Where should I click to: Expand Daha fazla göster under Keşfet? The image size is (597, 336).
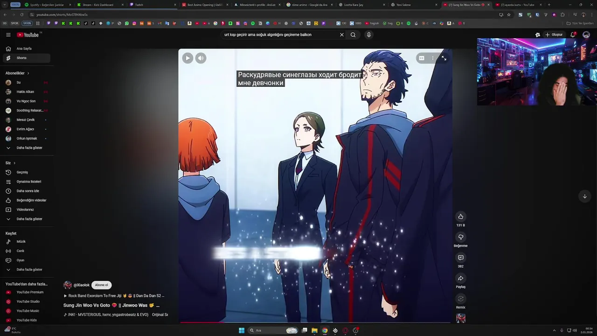26,270
